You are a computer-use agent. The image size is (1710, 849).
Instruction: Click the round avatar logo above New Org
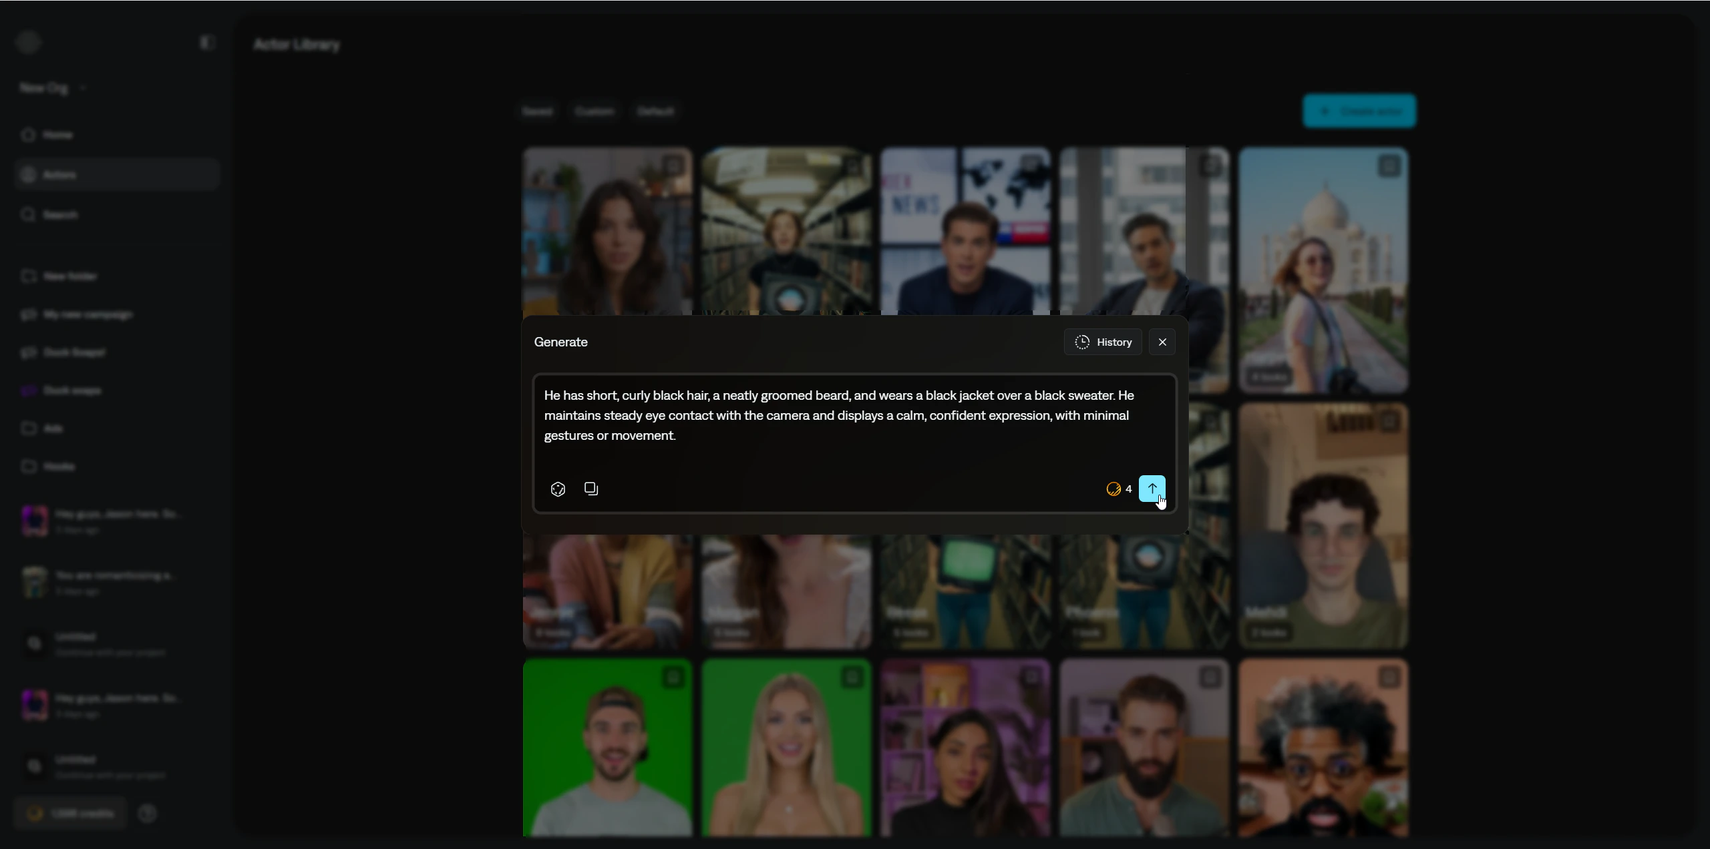pyautogui.click(x=28, y=43)
